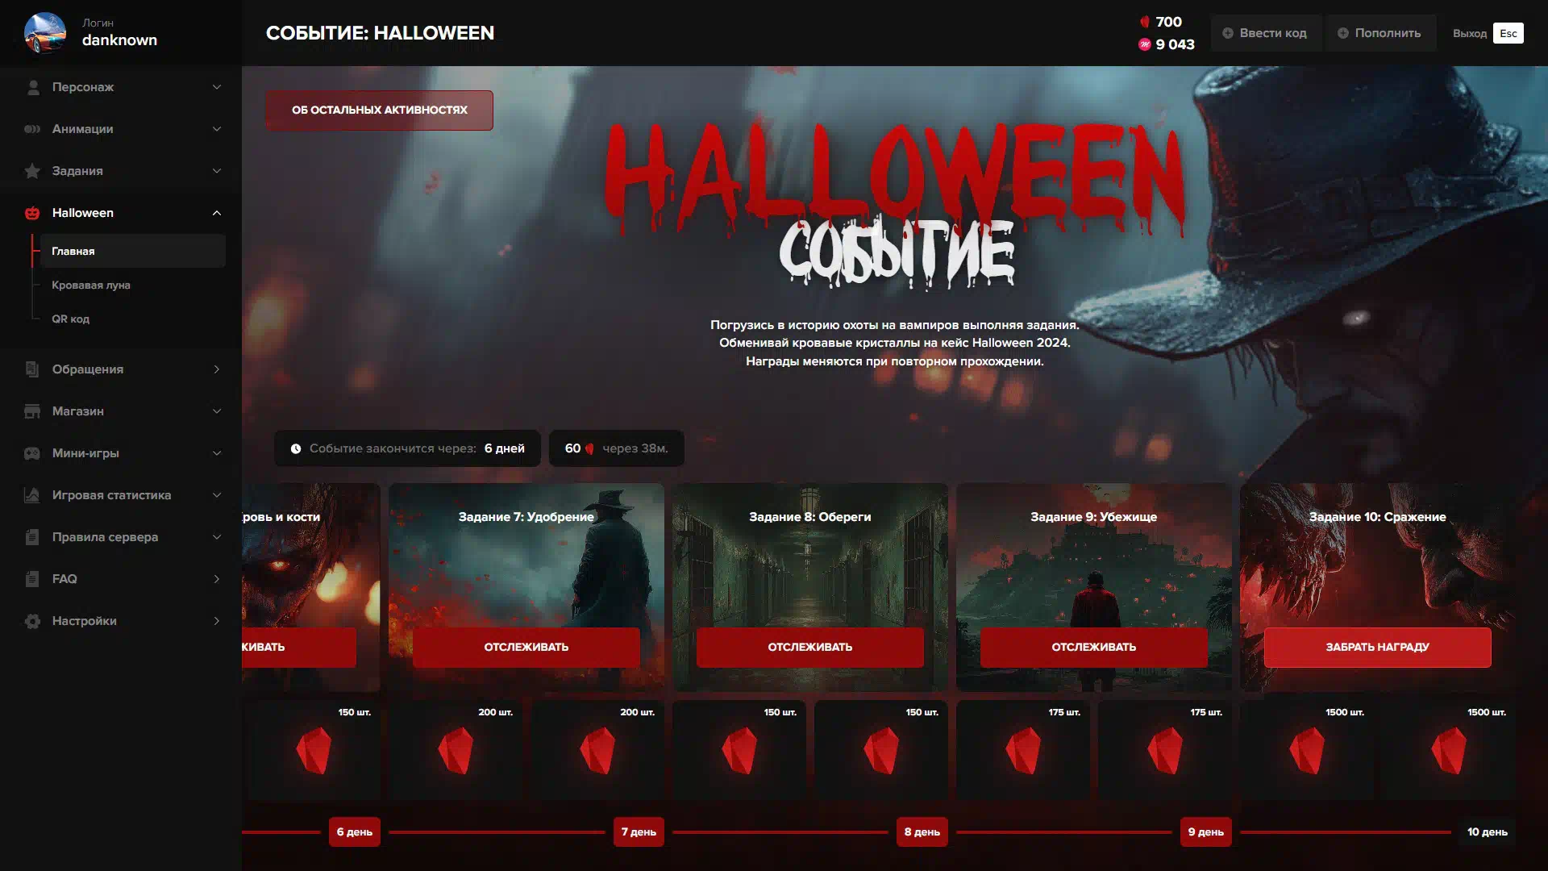Open the Магазин menu item
Screen dimensions: 1548x871
tap(121, 411)
